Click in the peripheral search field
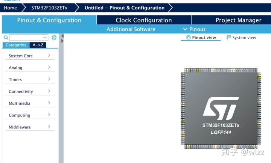 29,38
